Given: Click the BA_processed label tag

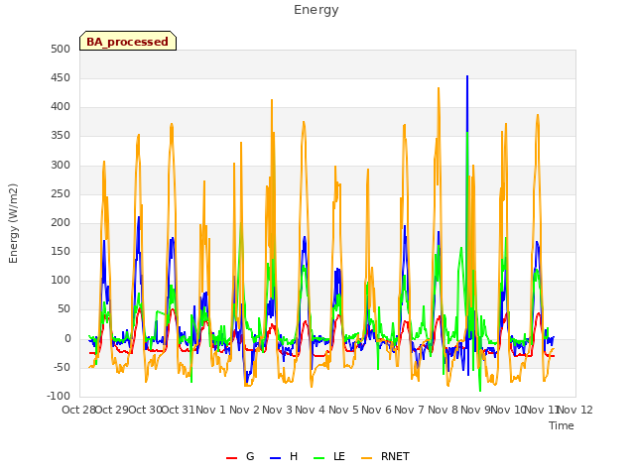Looking at the screenshot, I should 128,41.
